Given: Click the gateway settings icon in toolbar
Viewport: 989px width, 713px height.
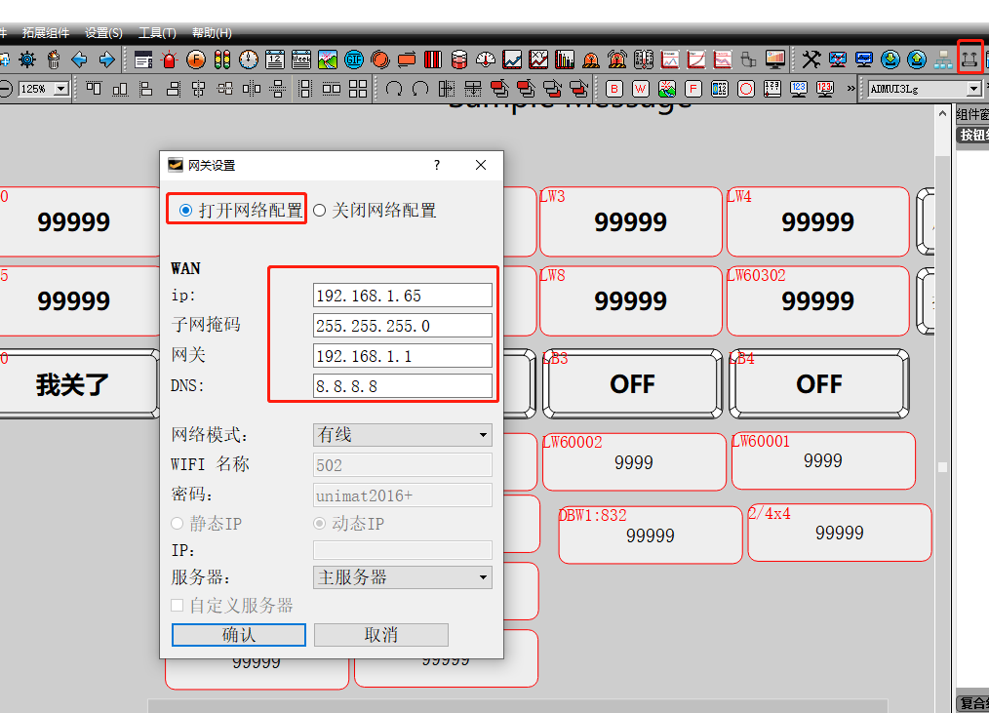Looking at the screenshot, I should [x=969, y=59].
